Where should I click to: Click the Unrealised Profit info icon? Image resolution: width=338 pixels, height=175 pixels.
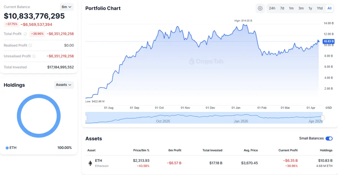tap(34, 56)
